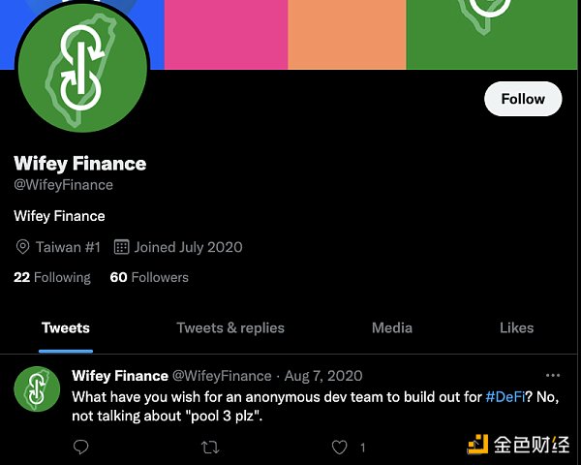
Task: Open the Media tab
Action: coord(392,327)
